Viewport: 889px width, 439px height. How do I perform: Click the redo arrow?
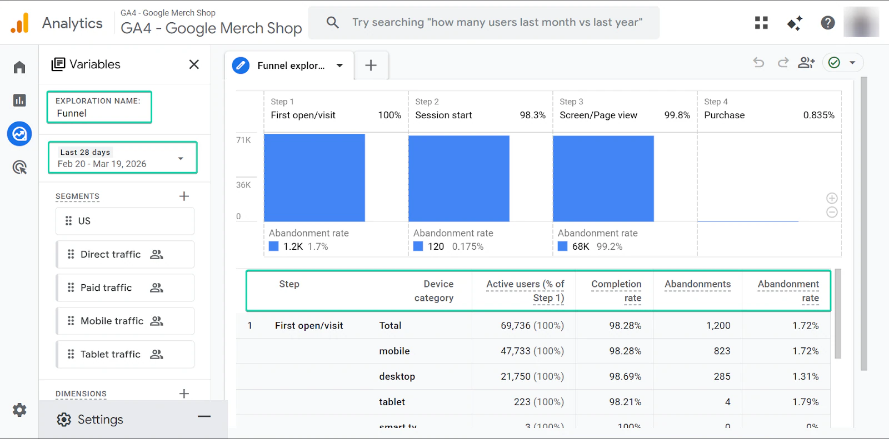[x=783, y=62]
